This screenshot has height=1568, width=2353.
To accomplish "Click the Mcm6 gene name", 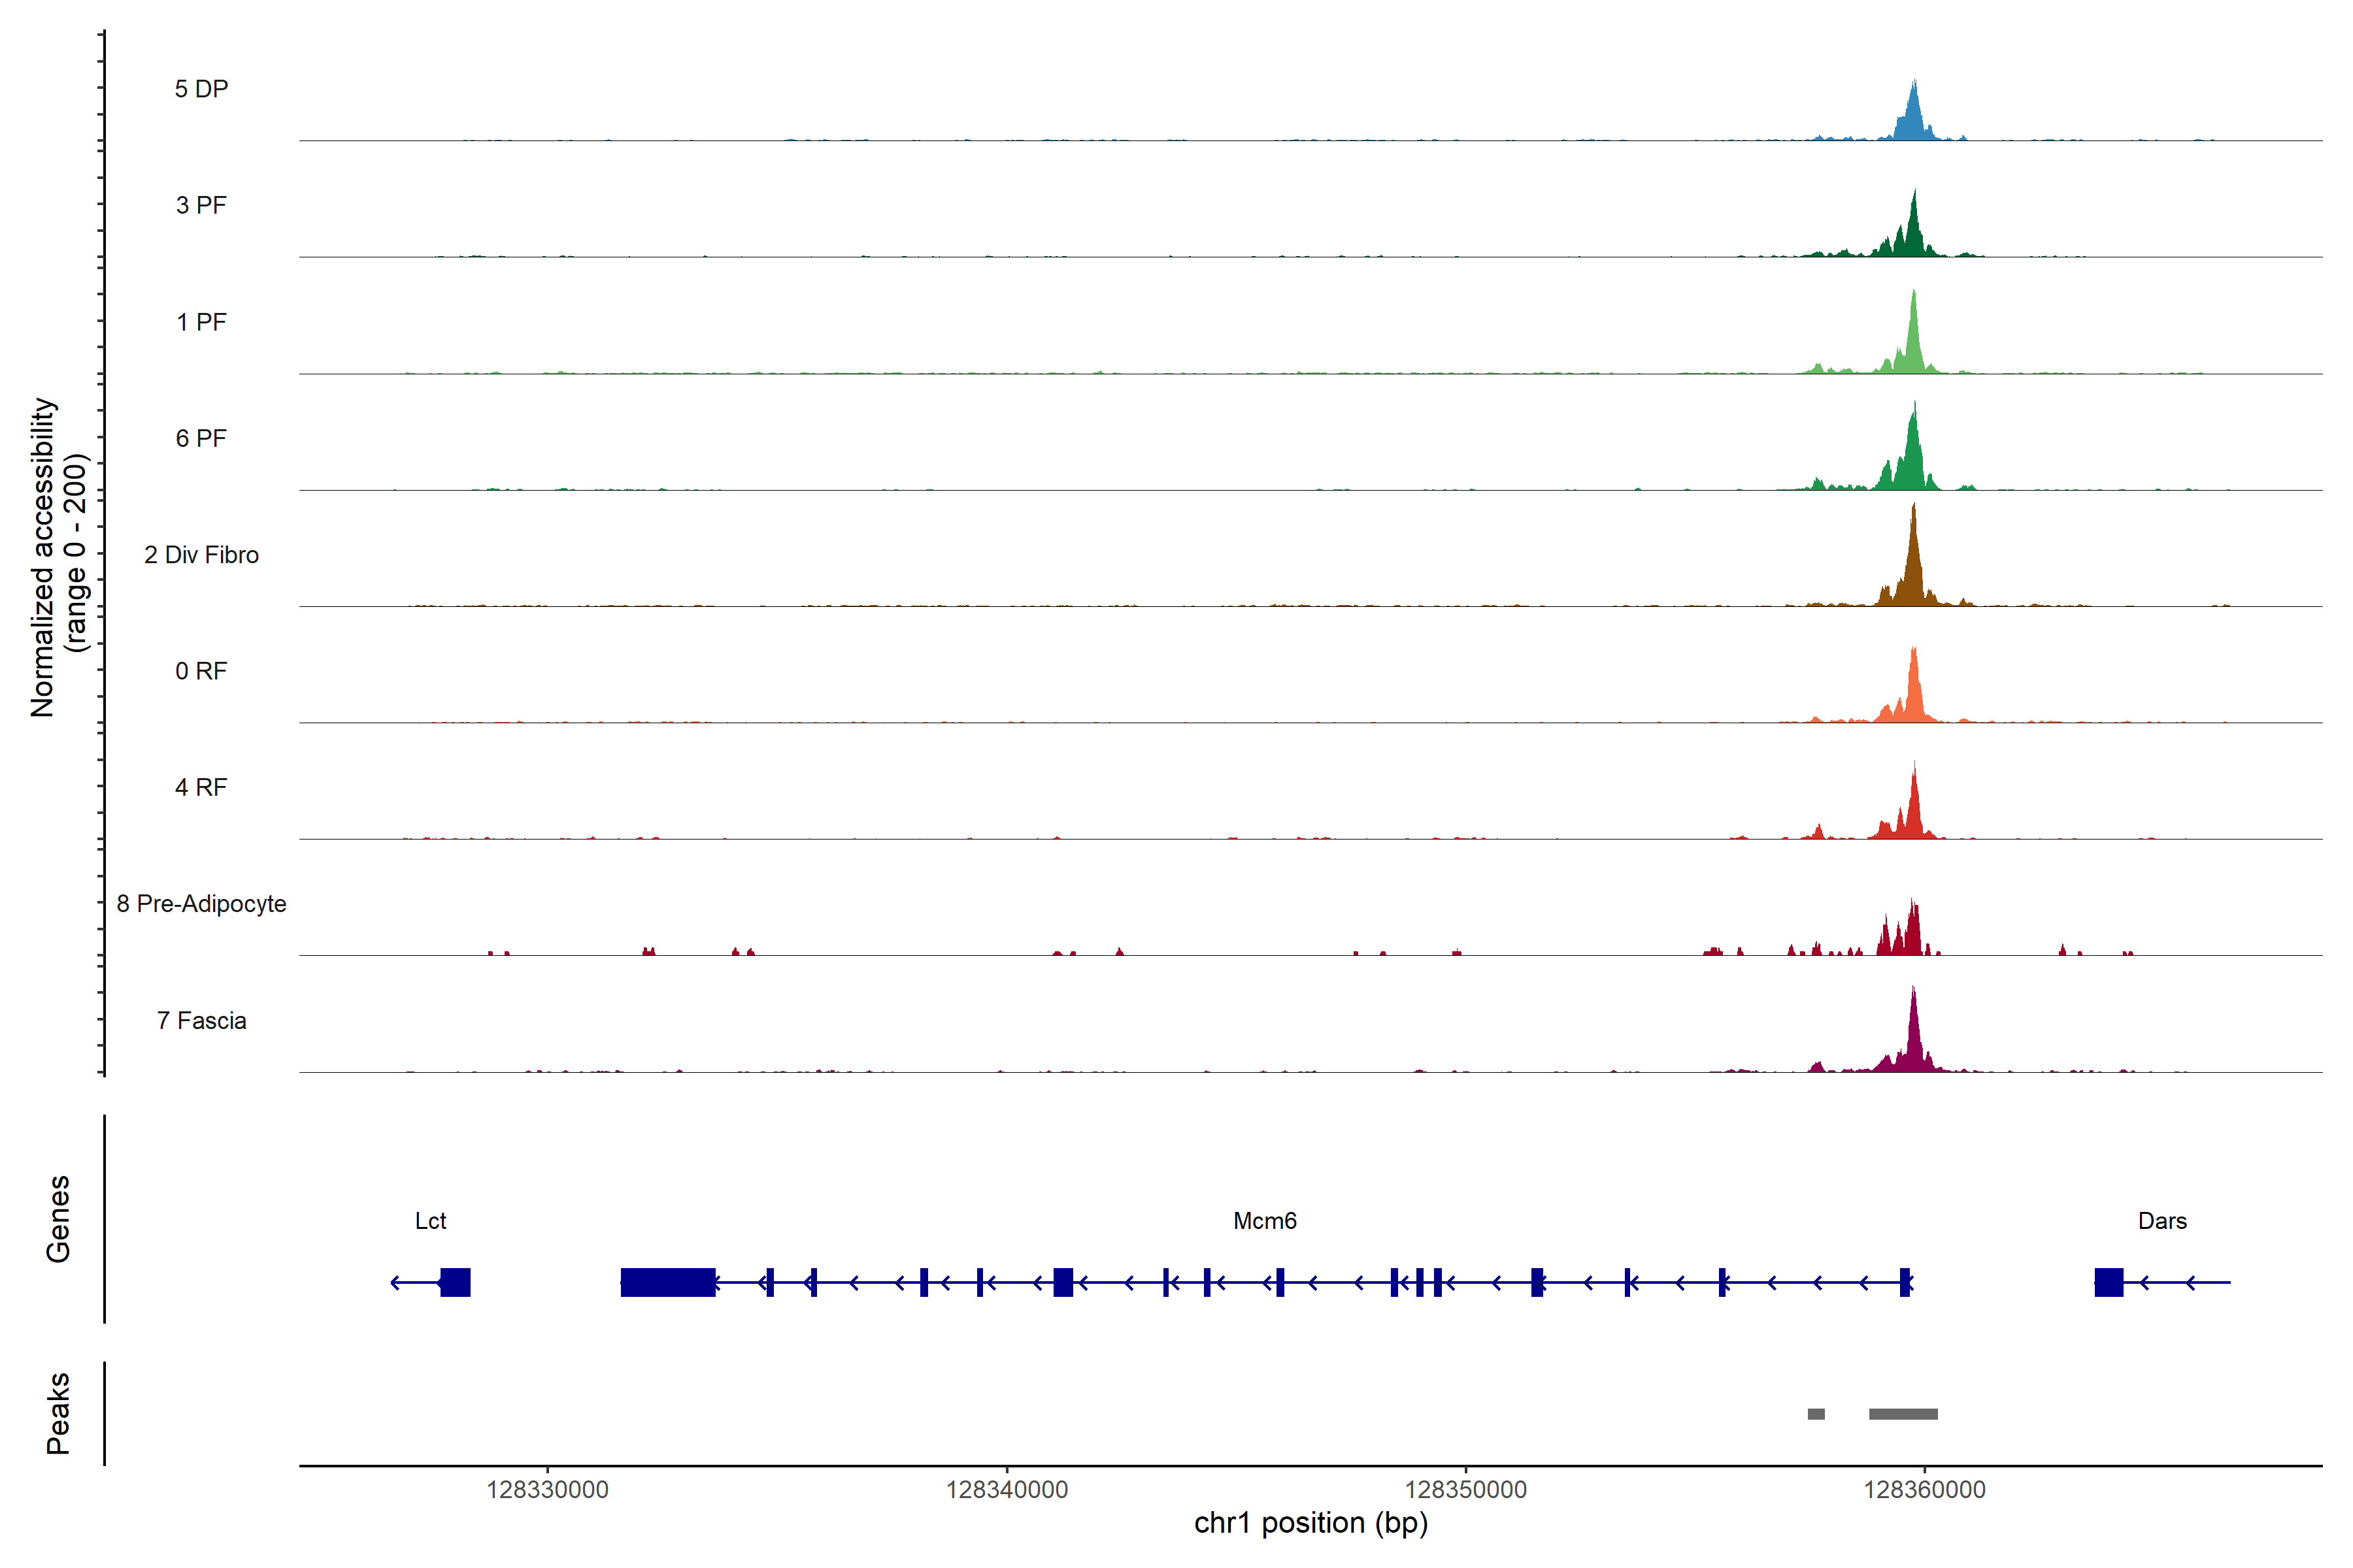I will [x=1265, y=1221].
